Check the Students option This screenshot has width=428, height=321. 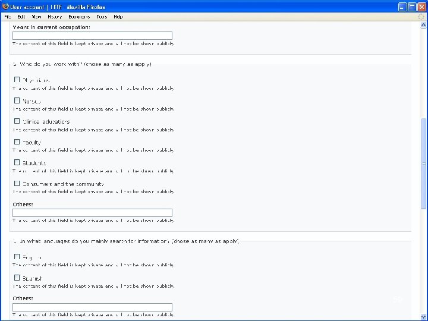(17, 162)
